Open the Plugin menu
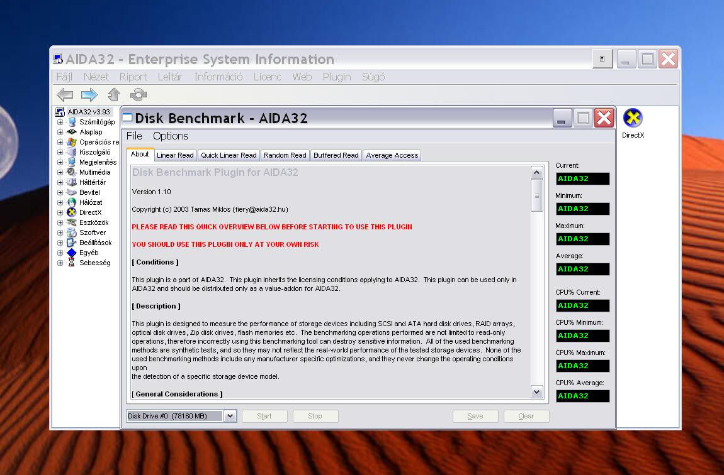724x475 pixels. [x=337, y=77]
